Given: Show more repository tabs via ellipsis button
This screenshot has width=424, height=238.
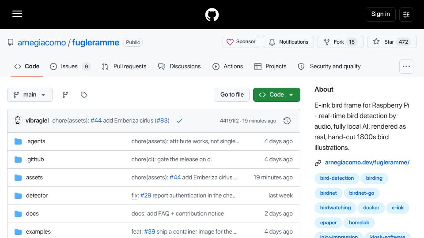Looking at the screenshot, I should 406,67.
